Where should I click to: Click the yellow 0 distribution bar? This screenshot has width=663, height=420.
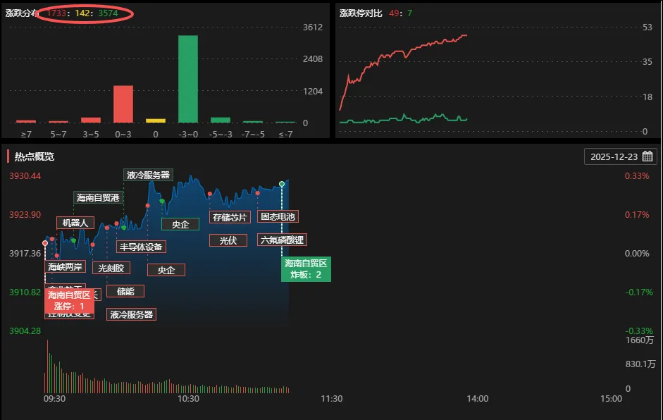(156, 121)
